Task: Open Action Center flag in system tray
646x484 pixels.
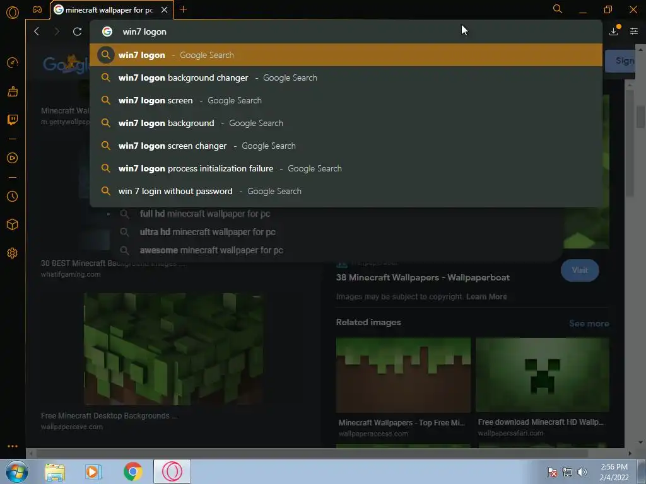Action: (x=552, y=473)
